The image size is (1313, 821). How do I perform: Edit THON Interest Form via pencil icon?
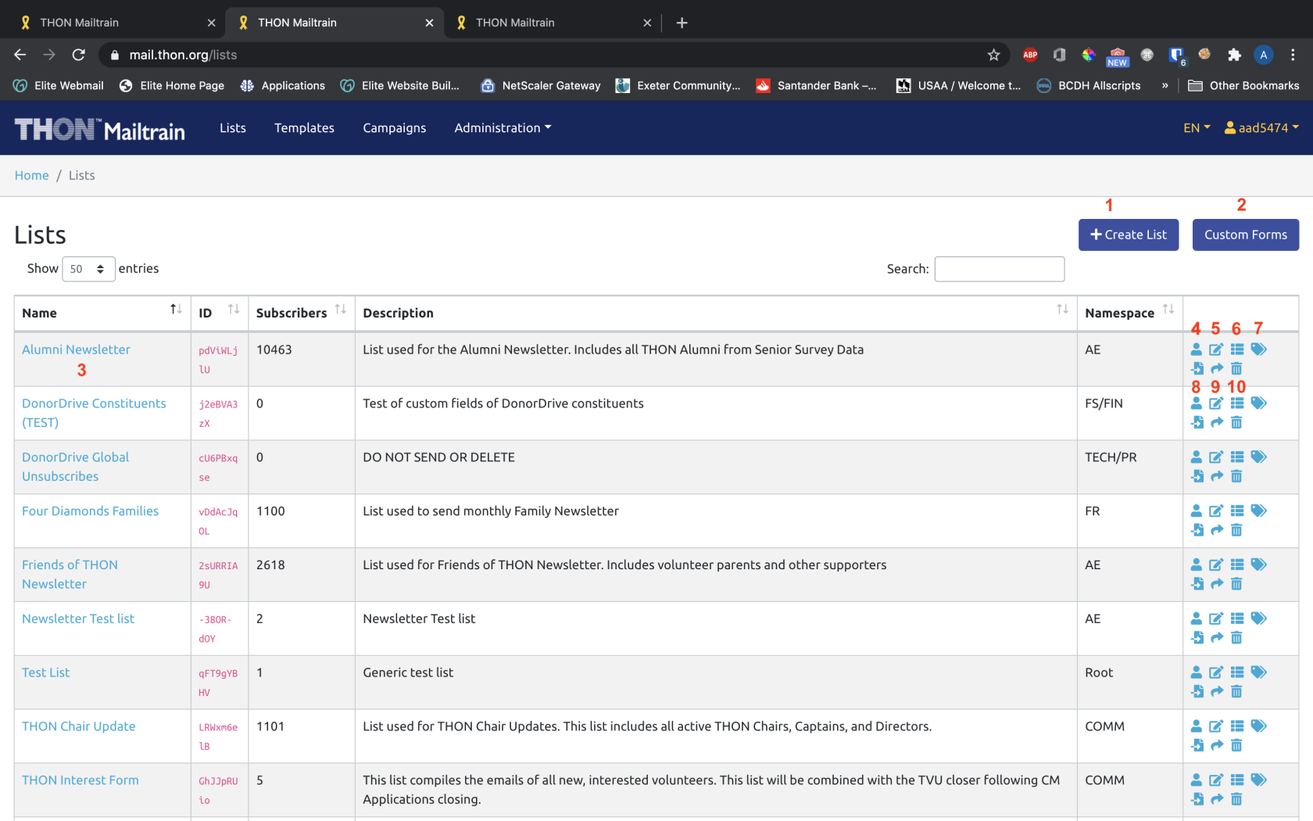(1216, 780)
